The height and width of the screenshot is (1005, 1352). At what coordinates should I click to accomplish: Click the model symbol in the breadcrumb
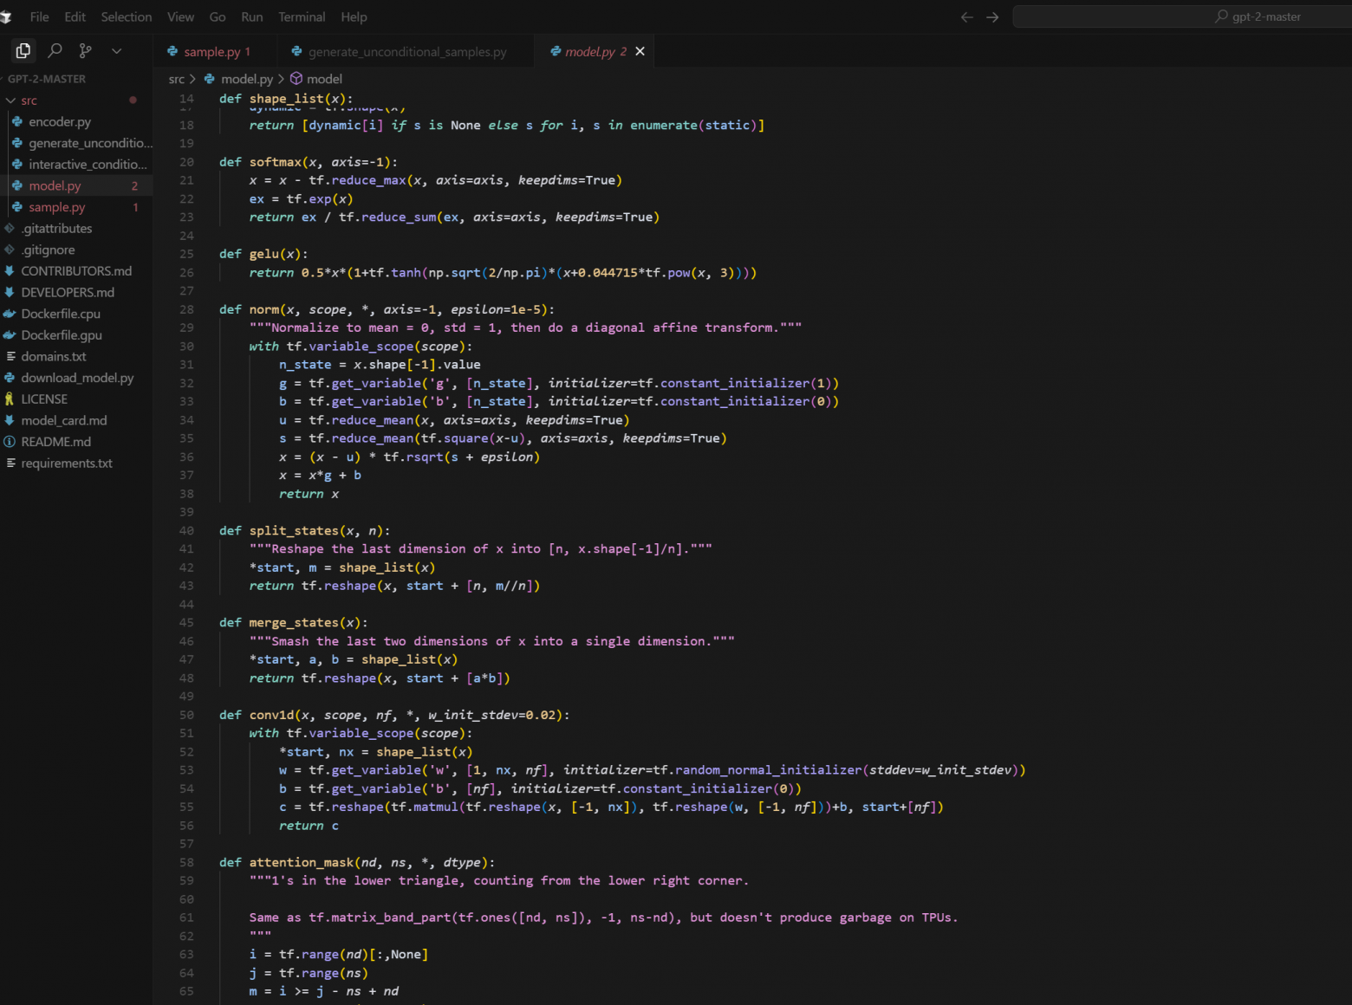point(325,78)
